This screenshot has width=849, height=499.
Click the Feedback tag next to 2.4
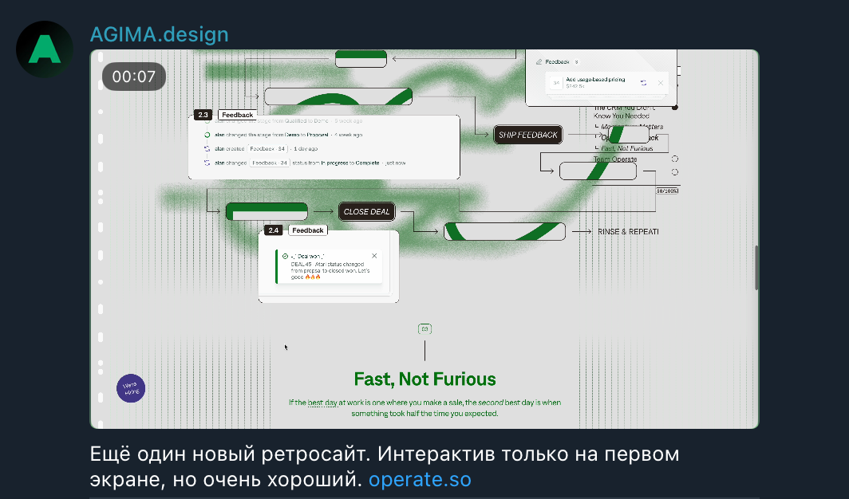(x=307, y=230)
